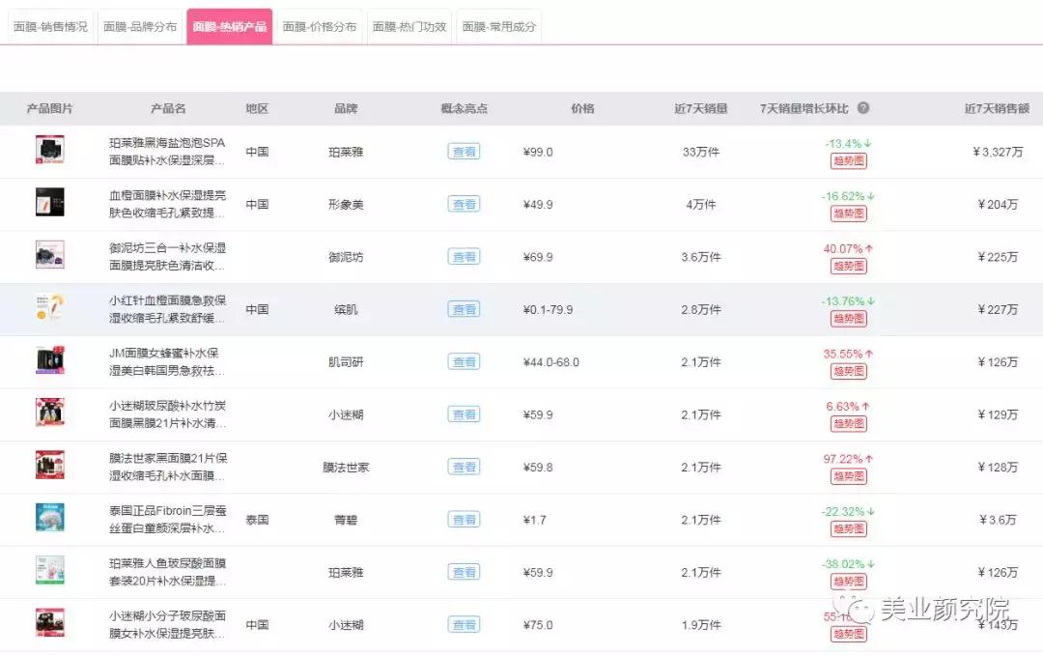Open the 面膜-价格分布 tab
The height and width of the screenshot is (655, 1043).
point(320,26)
